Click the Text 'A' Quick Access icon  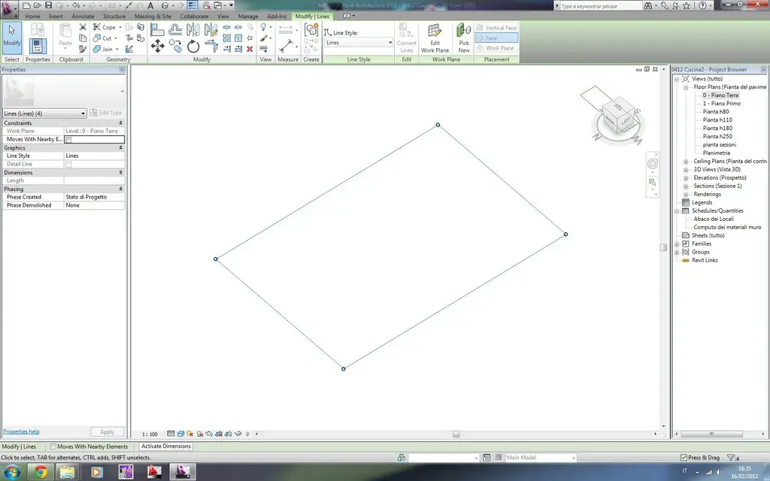click(150, 5)
